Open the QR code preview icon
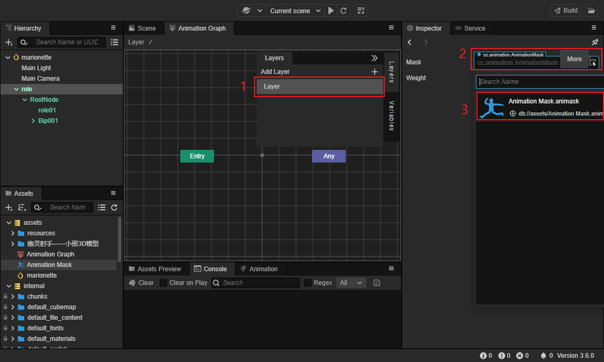 click(361, 11)
